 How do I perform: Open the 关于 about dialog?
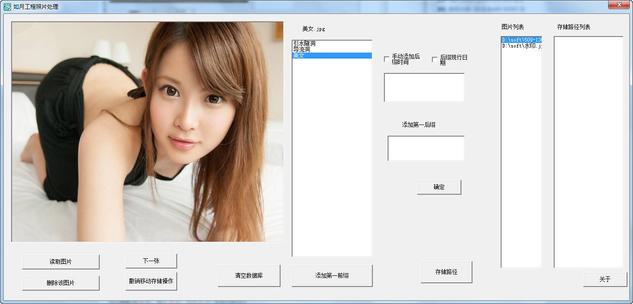pyautogui.click(x=605, y=279)
